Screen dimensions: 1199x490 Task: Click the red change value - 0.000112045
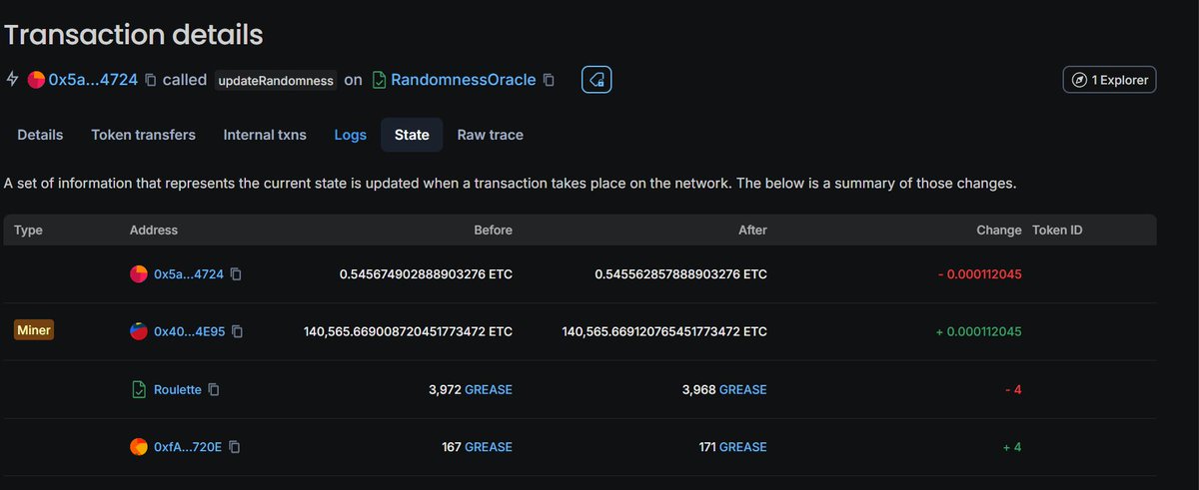(x=980, y=273)
